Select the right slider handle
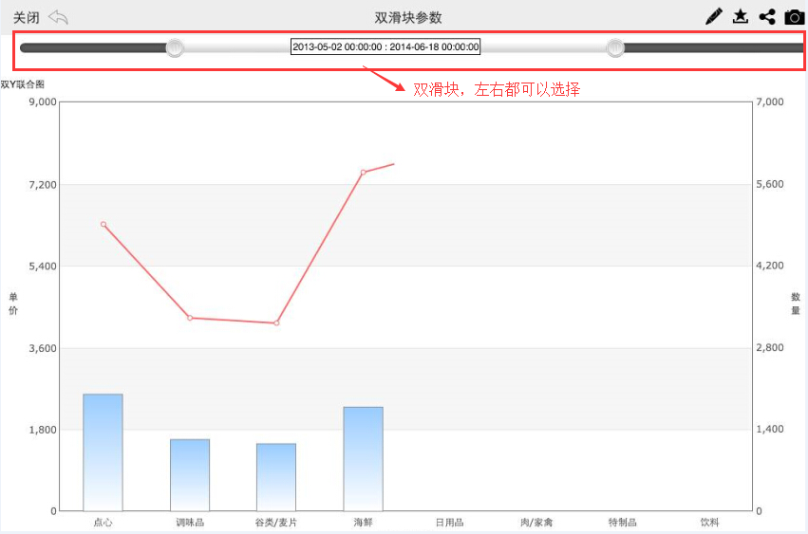Screen dimensions: 808x534 click(614, 47)
